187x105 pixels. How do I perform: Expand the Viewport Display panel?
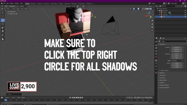click(x=164, y=85)
